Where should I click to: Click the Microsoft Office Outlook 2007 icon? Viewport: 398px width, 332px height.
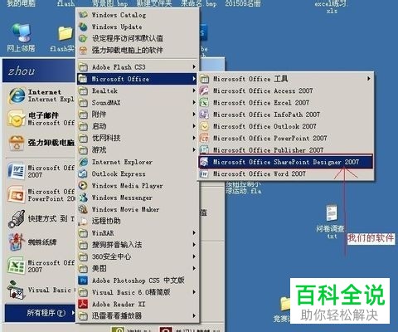click(204, 126)
